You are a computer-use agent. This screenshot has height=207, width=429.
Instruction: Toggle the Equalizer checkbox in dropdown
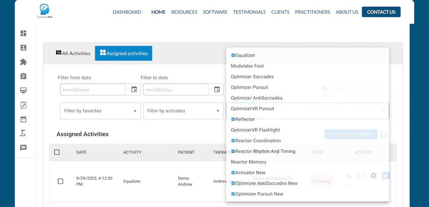[x=233, y=55]
